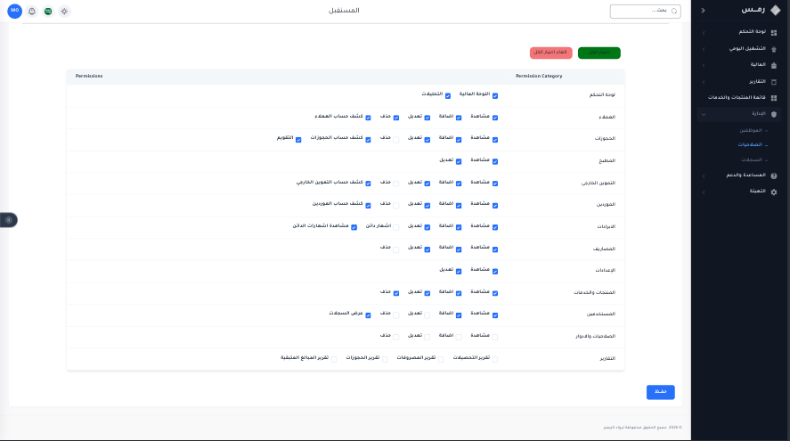Check حذف checkbox in المصاريف row
Viewport: 790px width, 441px height.
[396, 249]
